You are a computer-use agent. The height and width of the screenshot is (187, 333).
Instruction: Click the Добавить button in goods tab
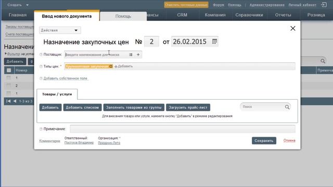(x=50, y=108)
